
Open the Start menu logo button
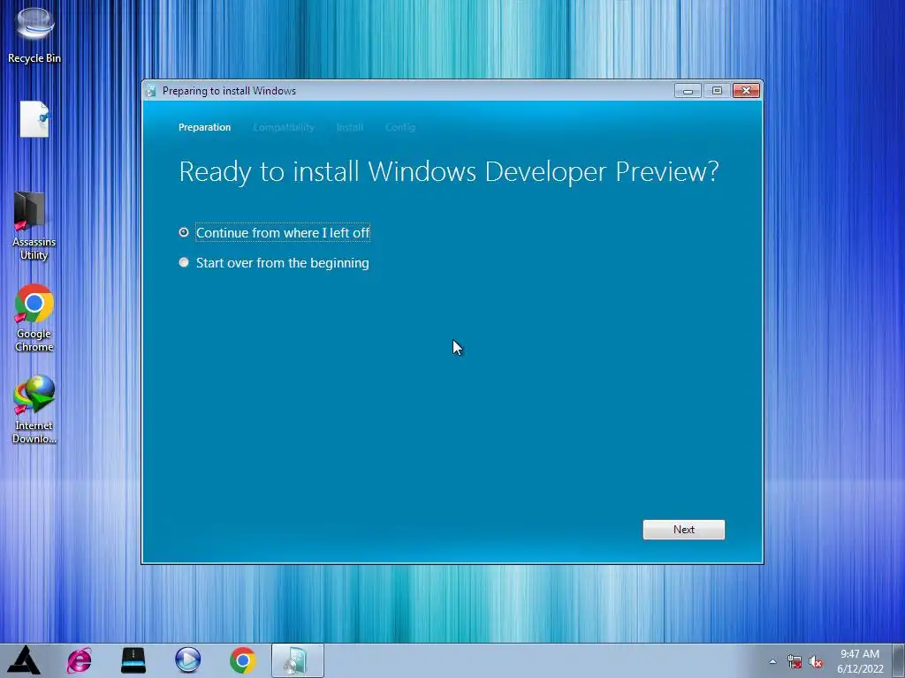24,660
